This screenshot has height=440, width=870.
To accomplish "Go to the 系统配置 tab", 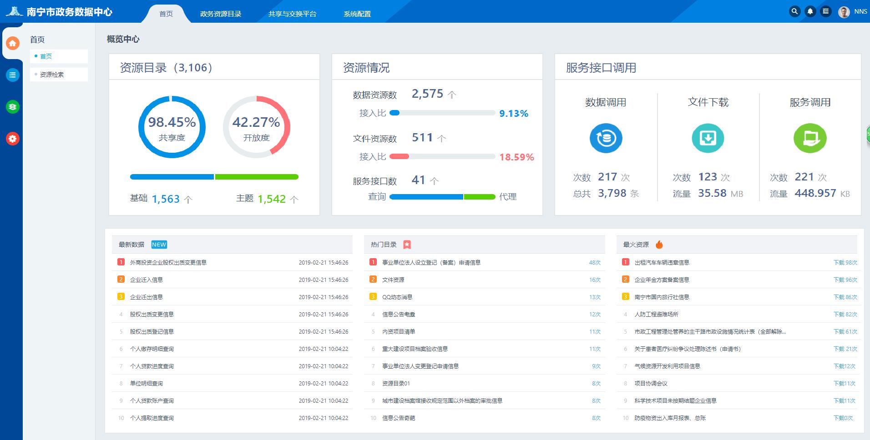I will pyautogui.click(x=357, y=14).
